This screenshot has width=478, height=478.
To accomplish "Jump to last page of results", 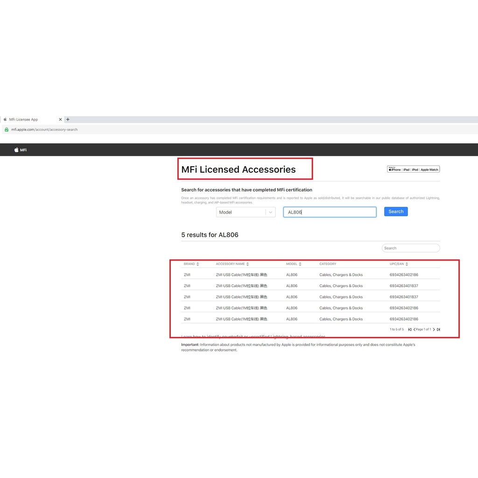I will click(x=438, y=330).
